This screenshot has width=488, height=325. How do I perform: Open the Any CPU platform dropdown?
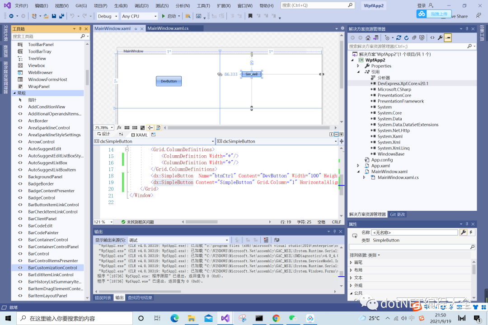[x=139, y=16]
